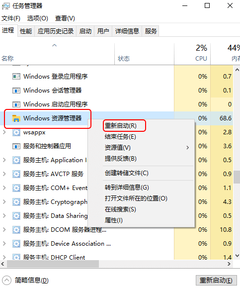
Task: Switch to the 性能 tab
Action: [x=26, y=31]
